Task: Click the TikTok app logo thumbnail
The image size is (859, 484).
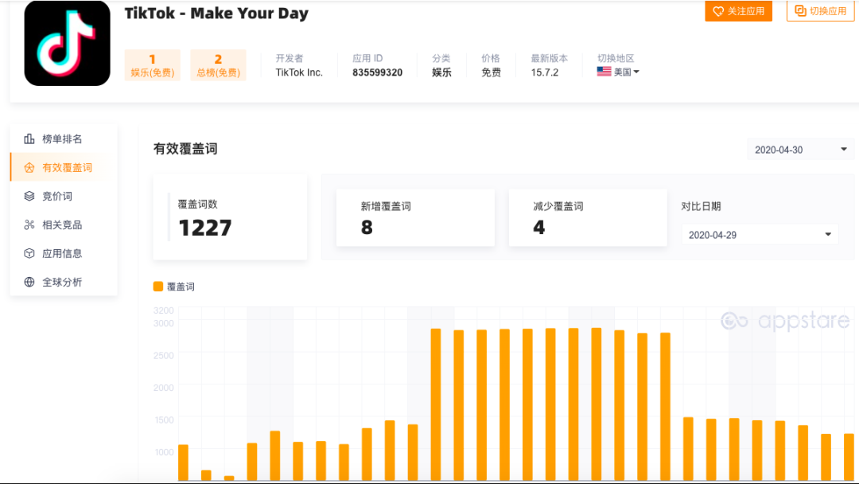Action: (x=67, y=43)
